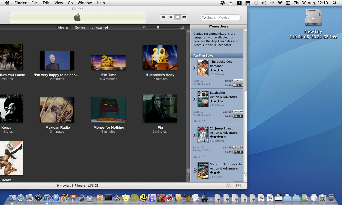This screenshot has width=342, height=205.
Task: Open the Go menu
Action: pyautogui.click(x=70, y=3)
